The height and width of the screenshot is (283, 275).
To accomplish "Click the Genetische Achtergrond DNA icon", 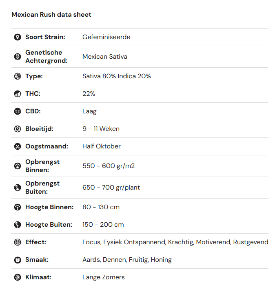I will pos(18,57).
